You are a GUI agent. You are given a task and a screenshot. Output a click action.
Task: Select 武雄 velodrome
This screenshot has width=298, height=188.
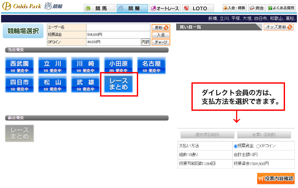(x=85, y=84)
